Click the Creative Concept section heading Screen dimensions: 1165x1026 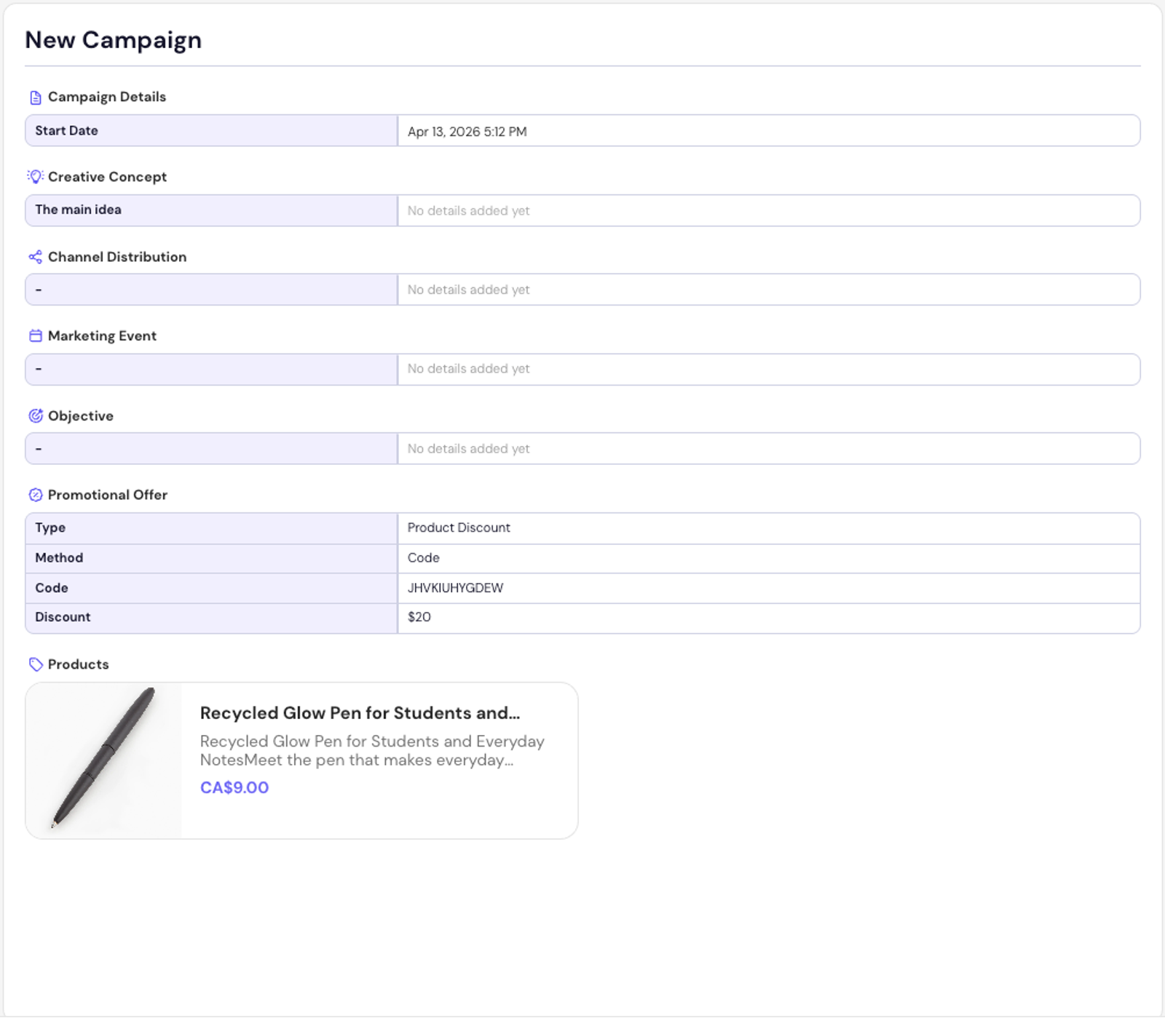[x=107, y=177]
